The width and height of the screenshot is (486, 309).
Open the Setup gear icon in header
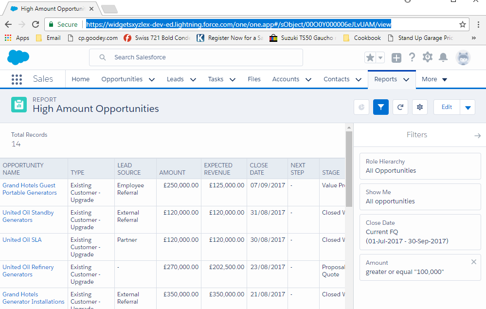428,57
